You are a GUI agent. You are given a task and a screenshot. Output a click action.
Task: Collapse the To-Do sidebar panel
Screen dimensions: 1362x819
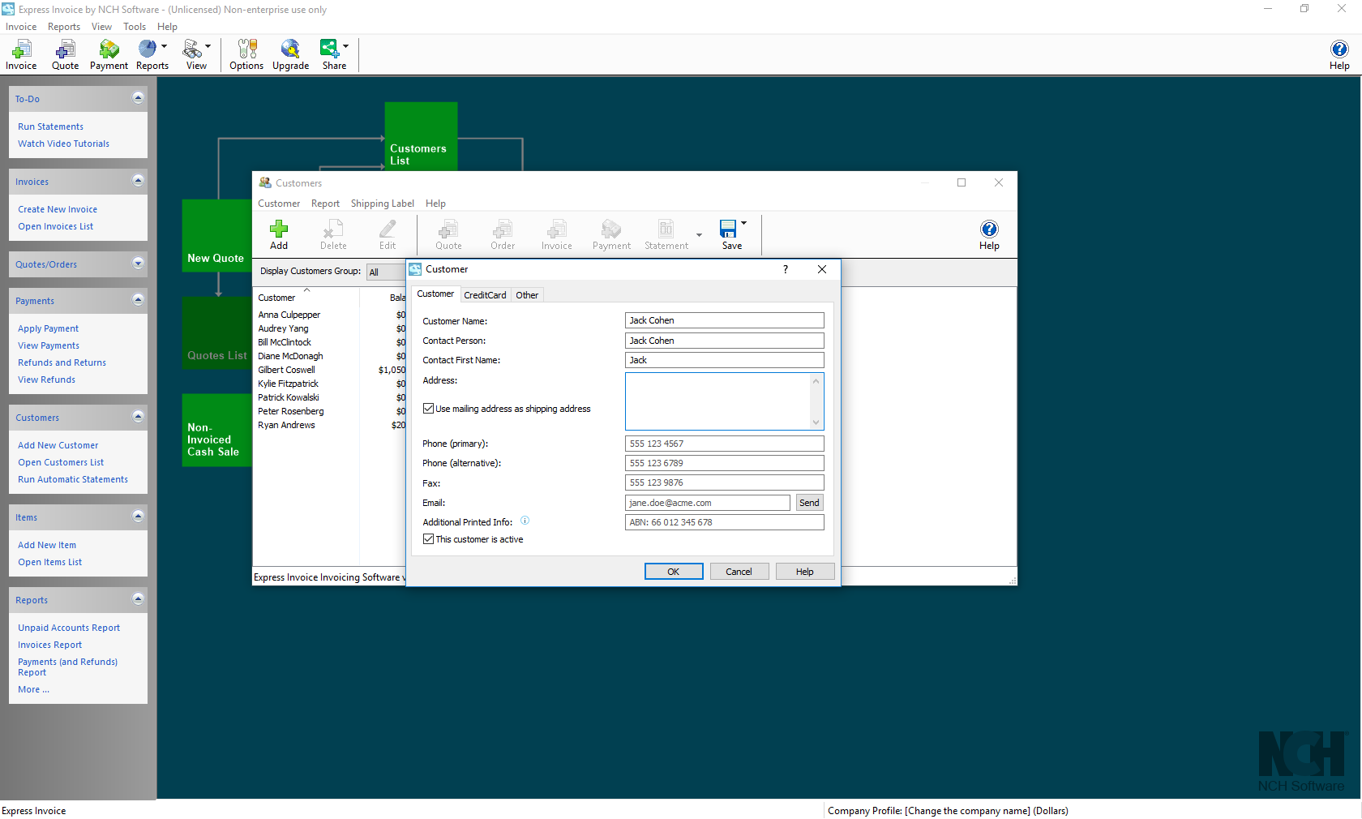pos(138,98)
